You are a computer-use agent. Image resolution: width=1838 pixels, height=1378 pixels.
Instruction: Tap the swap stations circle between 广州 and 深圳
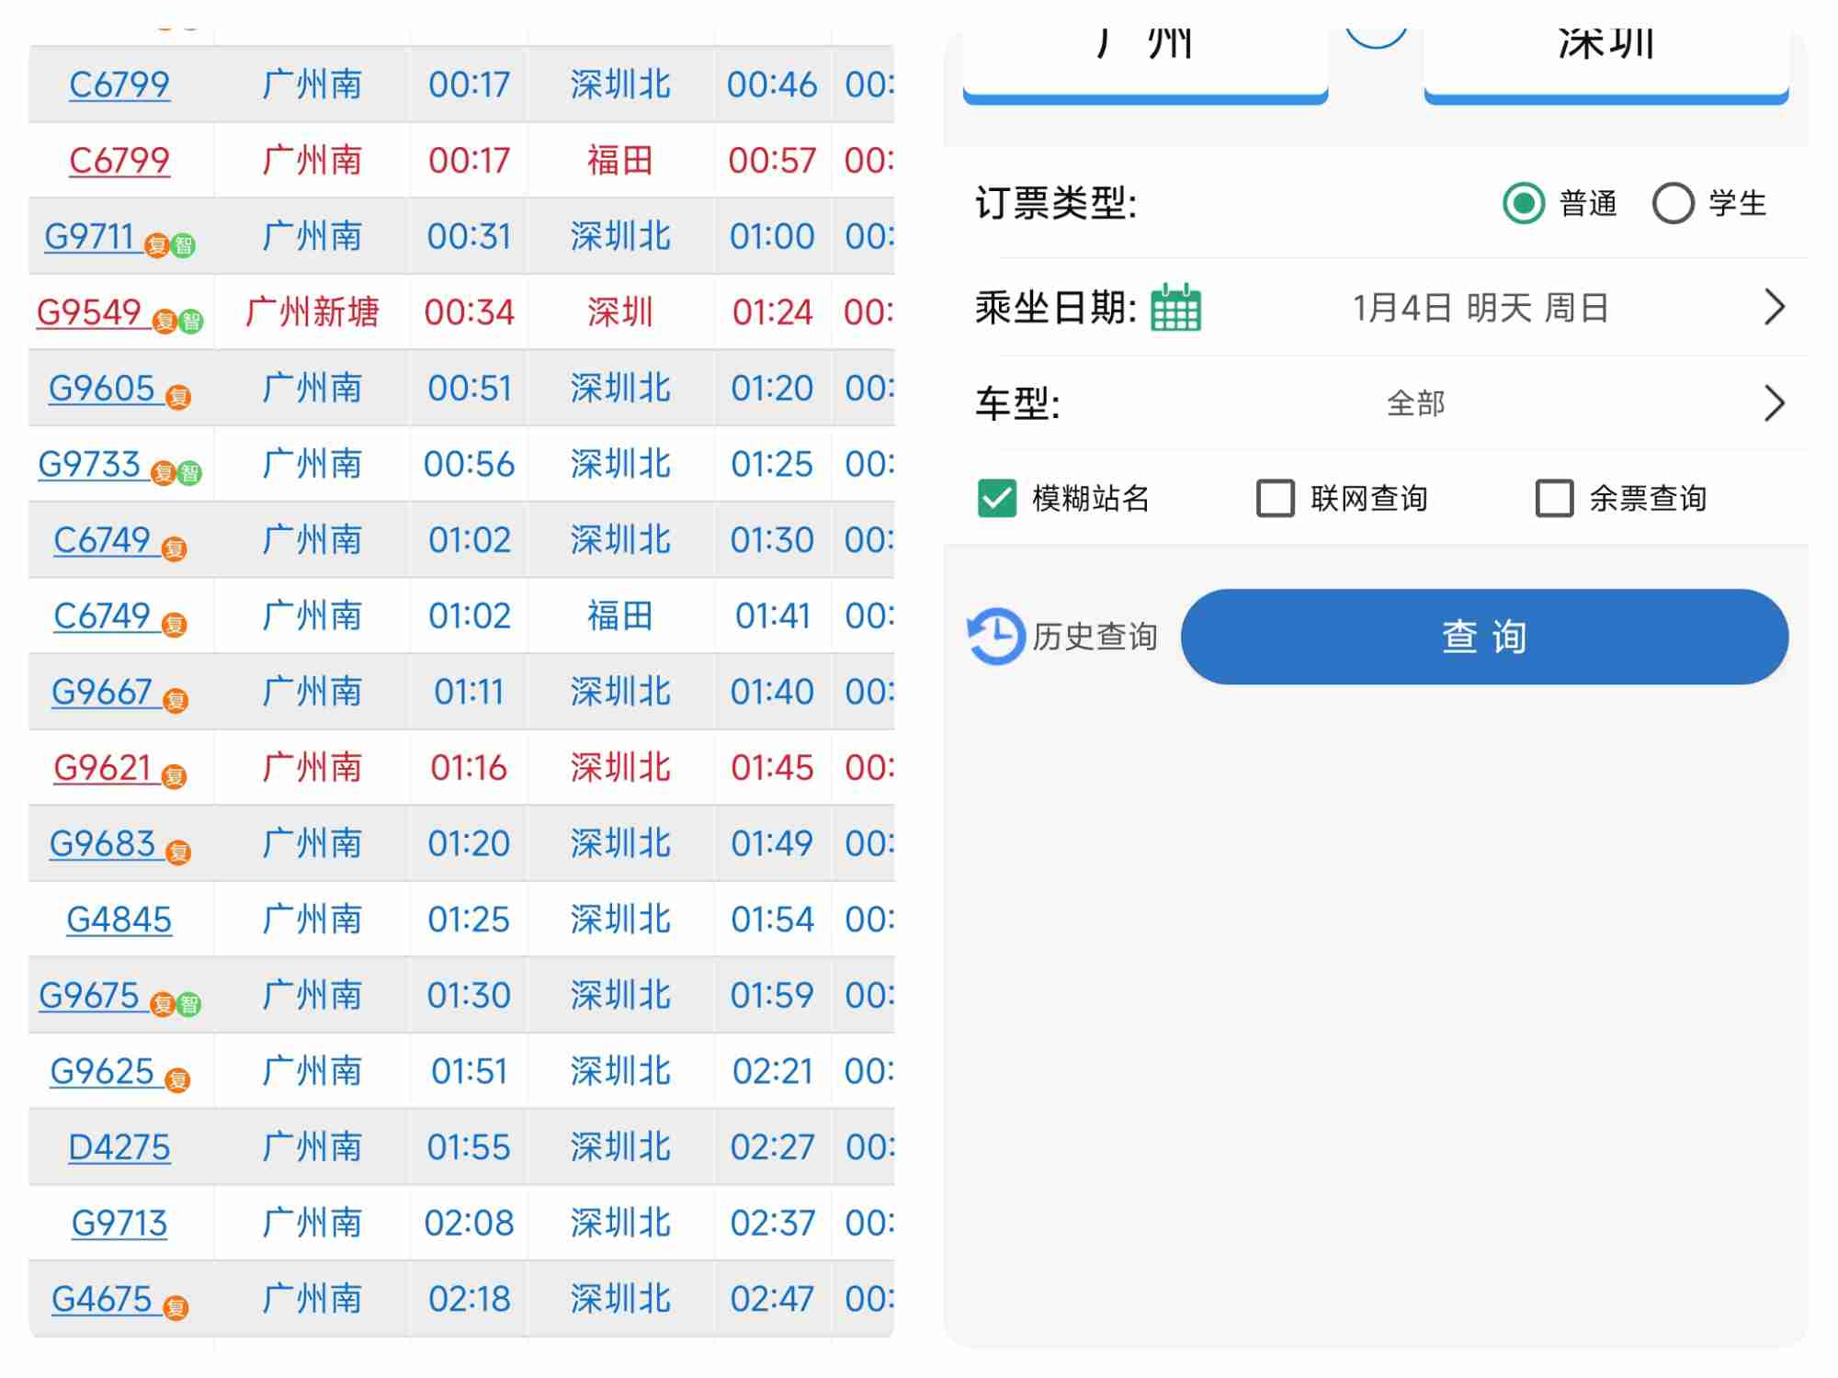pyautogui.click(x=1377, y=32)
